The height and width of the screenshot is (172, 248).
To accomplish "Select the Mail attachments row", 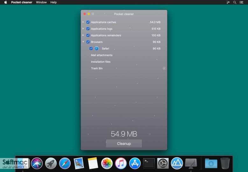I will [124, 55].
